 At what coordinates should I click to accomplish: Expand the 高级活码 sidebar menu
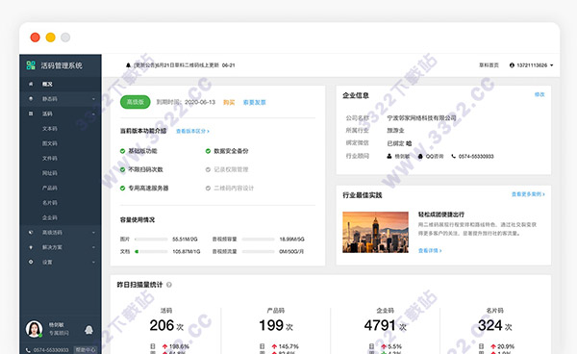click(93, 233)
